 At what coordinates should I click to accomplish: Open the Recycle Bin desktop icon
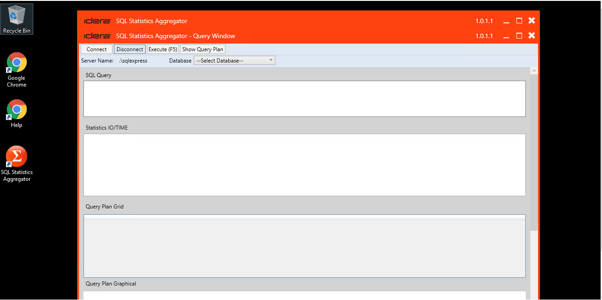17,19
